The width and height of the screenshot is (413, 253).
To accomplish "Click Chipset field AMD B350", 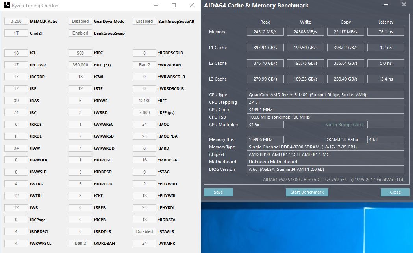I will coord(326,154).
